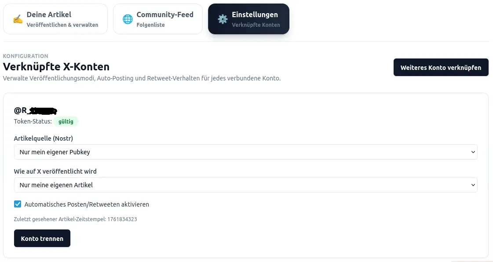Click the redacted @R_ account handle

point(35,110)
